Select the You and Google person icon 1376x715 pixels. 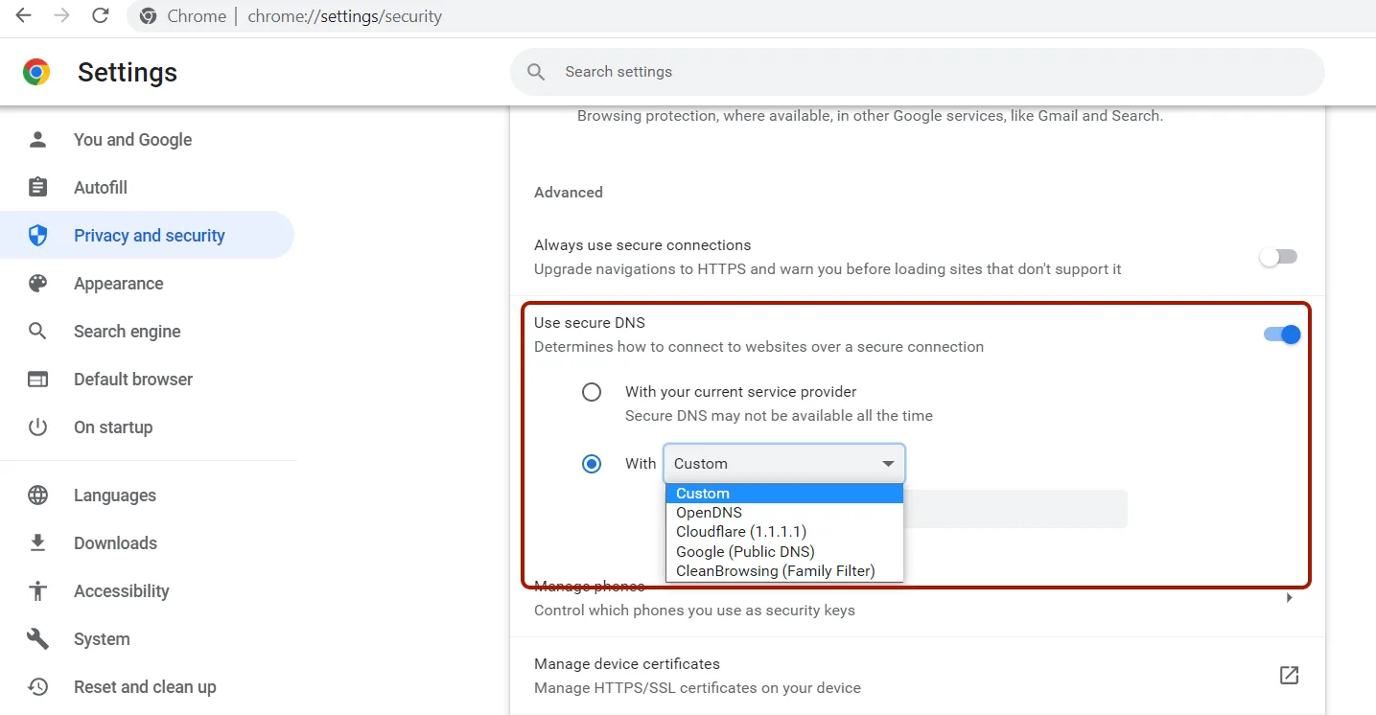point(37,139)
